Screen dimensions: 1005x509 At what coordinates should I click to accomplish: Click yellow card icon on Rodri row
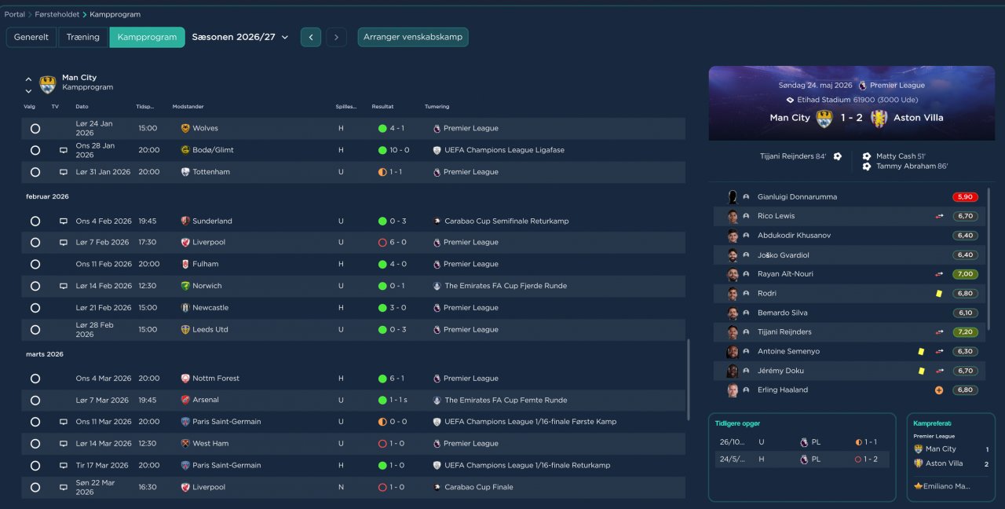point(938,293)
